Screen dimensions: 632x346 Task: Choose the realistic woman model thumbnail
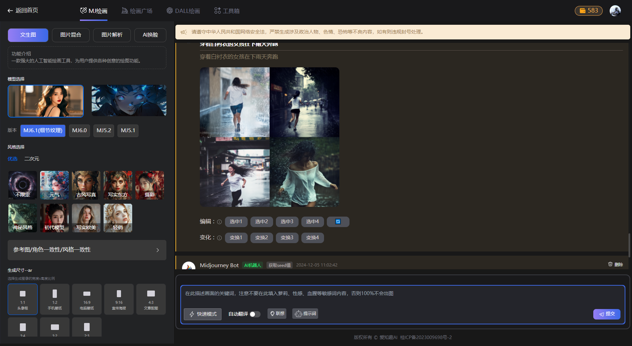46,101
